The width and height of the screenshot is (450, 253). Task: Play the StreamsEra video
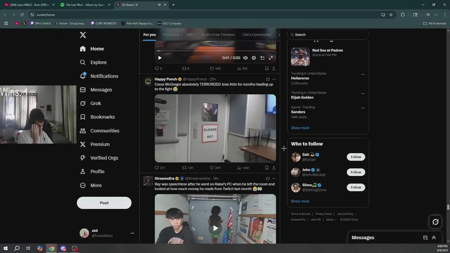tap(216, 228)
